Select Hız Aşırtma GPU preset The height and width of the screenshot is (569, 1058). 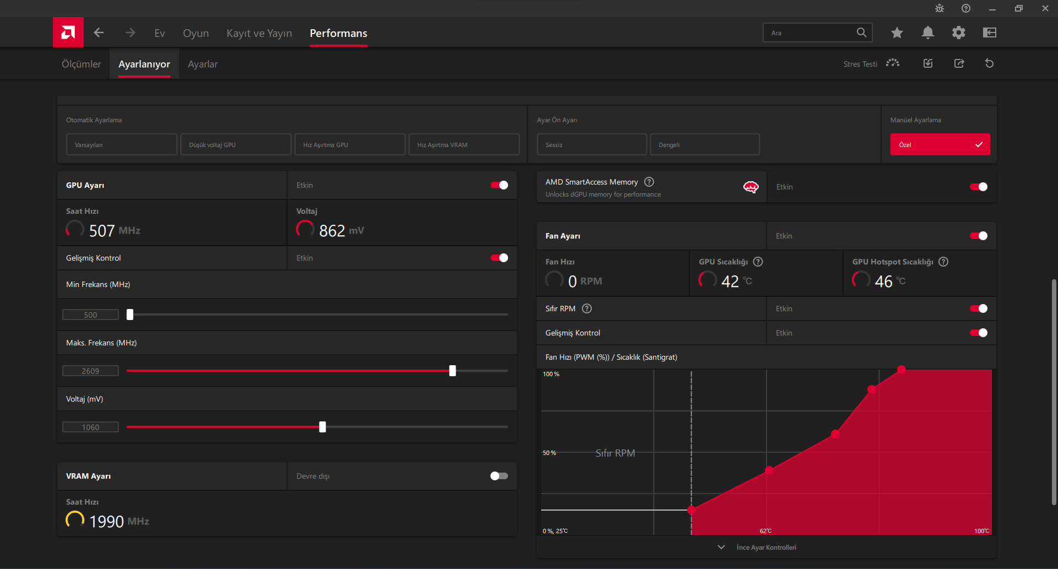point(350,144)
